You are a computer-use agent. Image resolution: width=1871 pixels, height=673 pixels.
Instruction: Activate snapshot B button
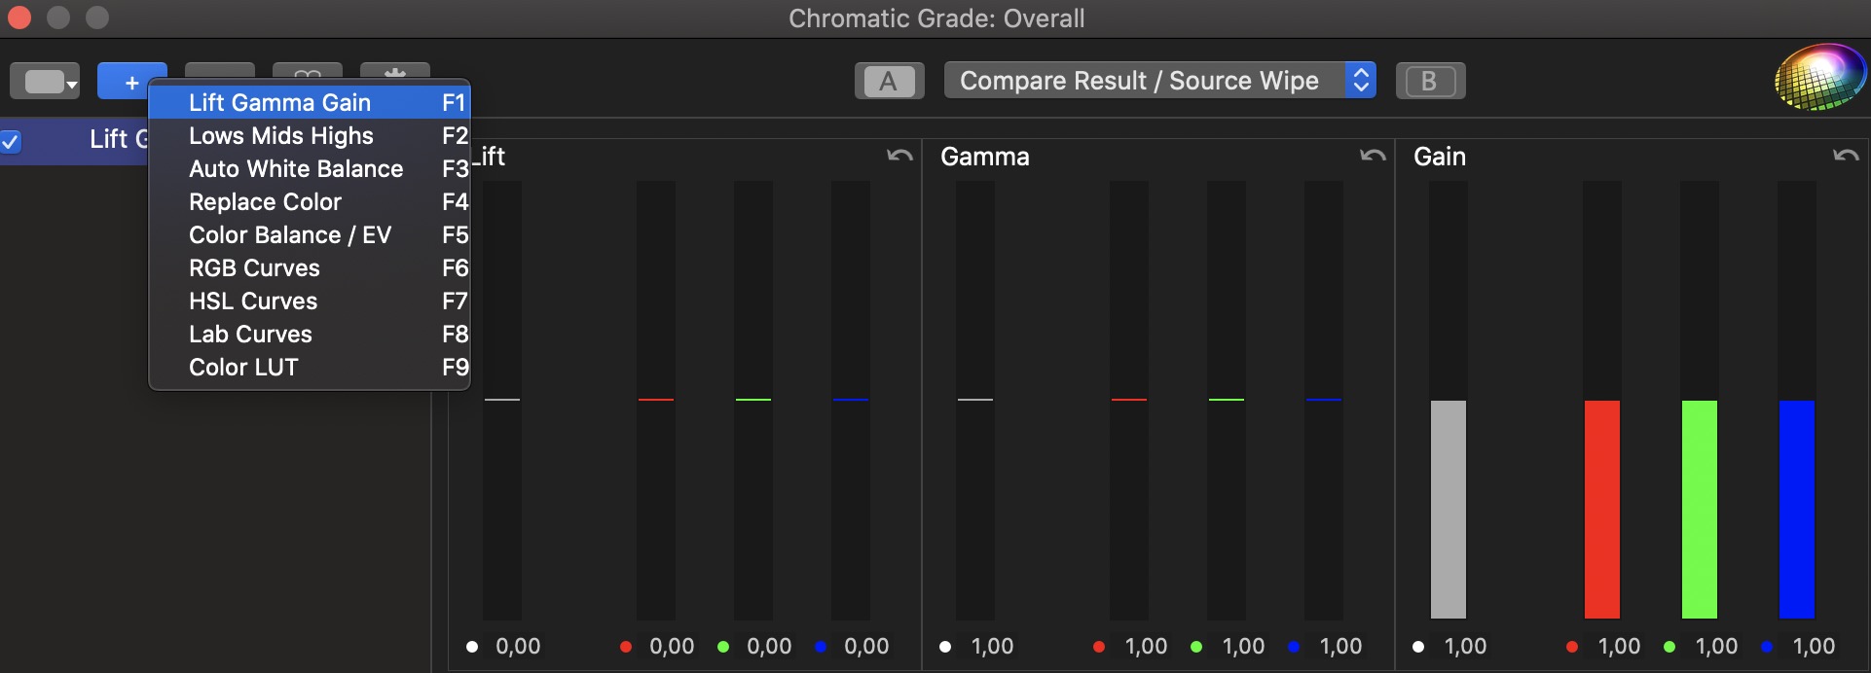coord(1430,81)
